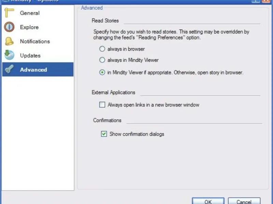Image resolution: width=273 pixels, height=204 pixels.
Task: Click the General signpost icon
Action: point(9,13)
